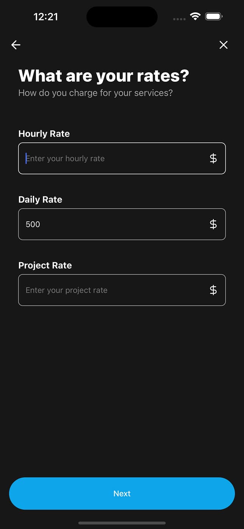Tap the battery indicator icon
Image resolution: width=244 pixels, height=529 pixels.
click(214, 17)
